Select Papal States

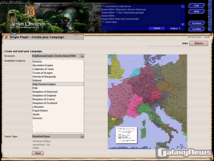coord(58,111)
